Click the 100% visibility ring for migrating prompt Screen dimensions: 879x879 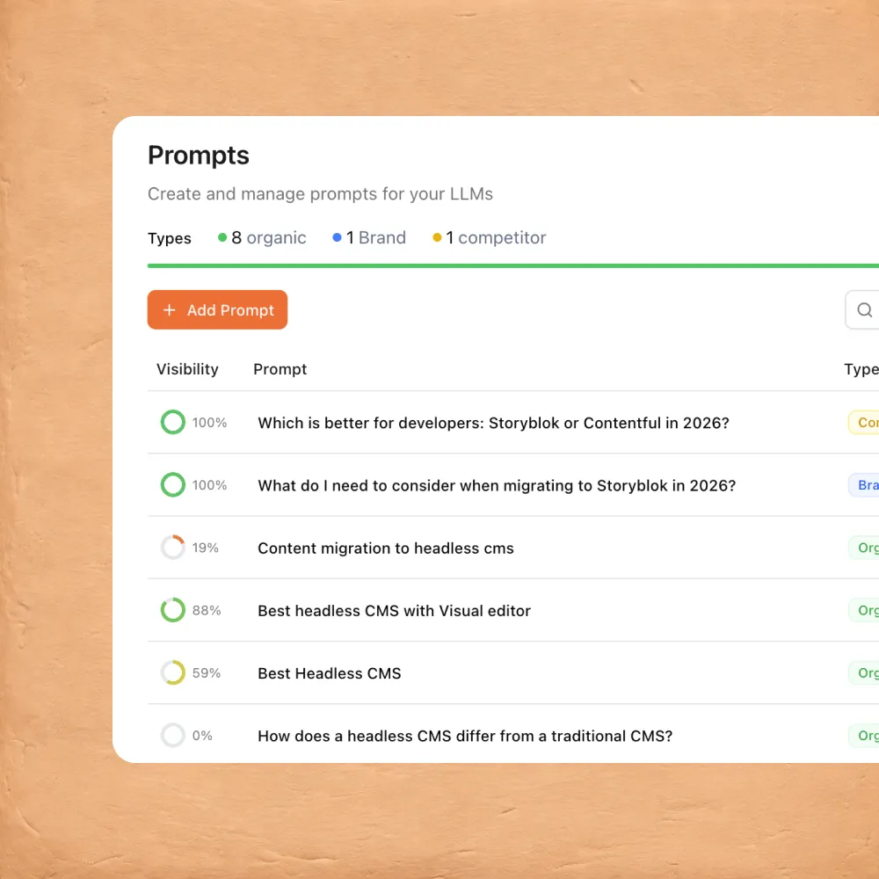173,485
